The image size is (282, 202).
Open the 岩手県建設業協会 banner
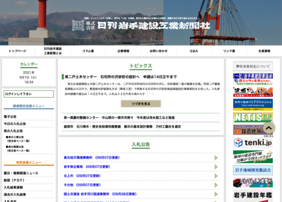click(x=252, y=79)
